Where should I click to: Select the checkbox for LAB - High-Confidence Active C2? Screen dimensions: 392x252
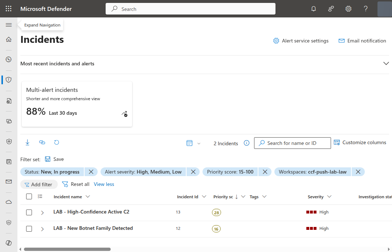29,212
